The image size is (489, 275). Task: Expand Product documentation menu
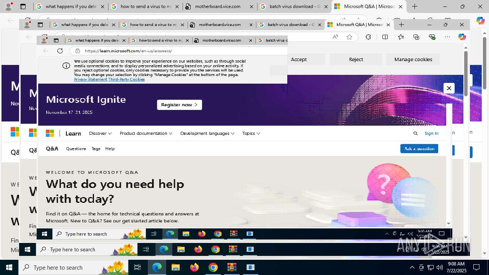pyautogui.click(x=146, y=133)
